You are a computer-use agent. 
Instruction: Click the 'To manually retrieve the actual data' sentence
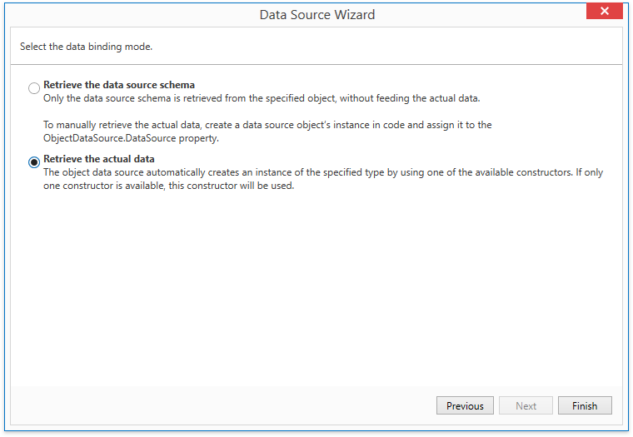(x=267, y=125)
